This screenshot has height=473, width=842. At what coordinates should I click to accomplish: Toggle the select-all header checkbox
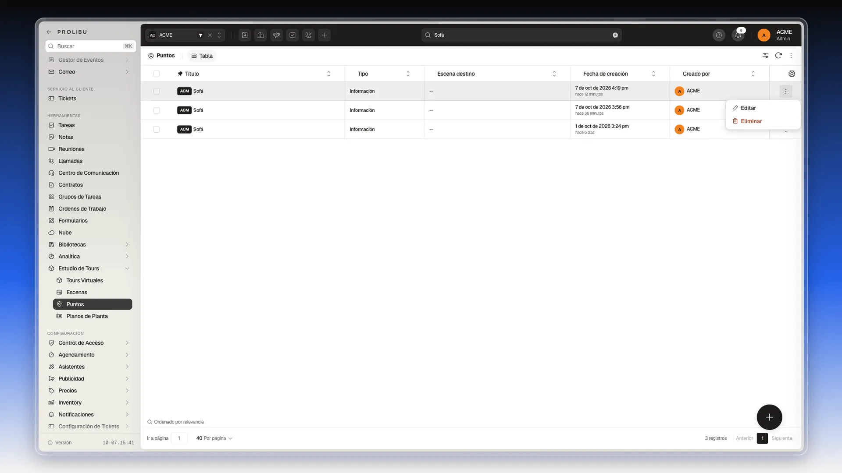click(x=157, y=74)
